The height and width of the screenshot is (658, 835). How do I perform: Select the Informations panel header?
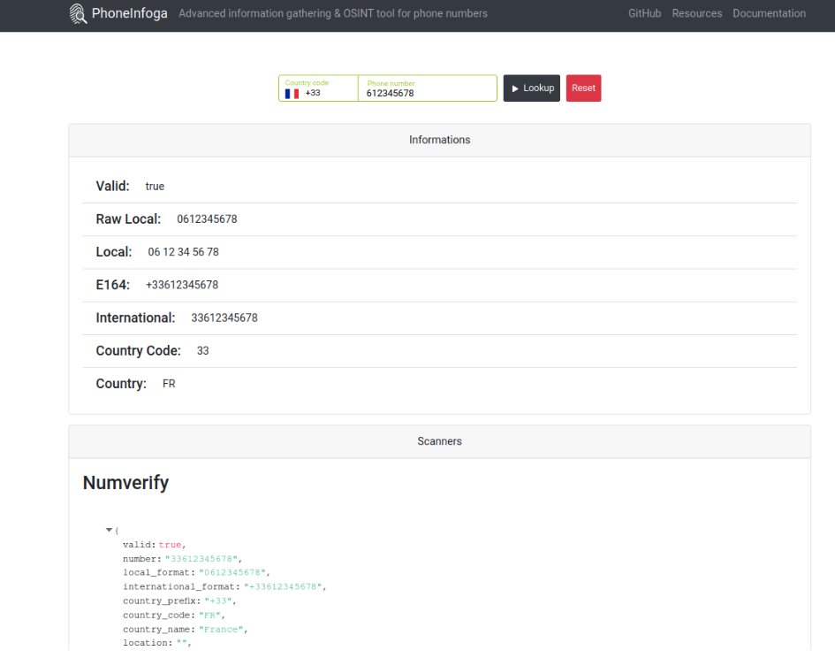click(x=439, y=140)
